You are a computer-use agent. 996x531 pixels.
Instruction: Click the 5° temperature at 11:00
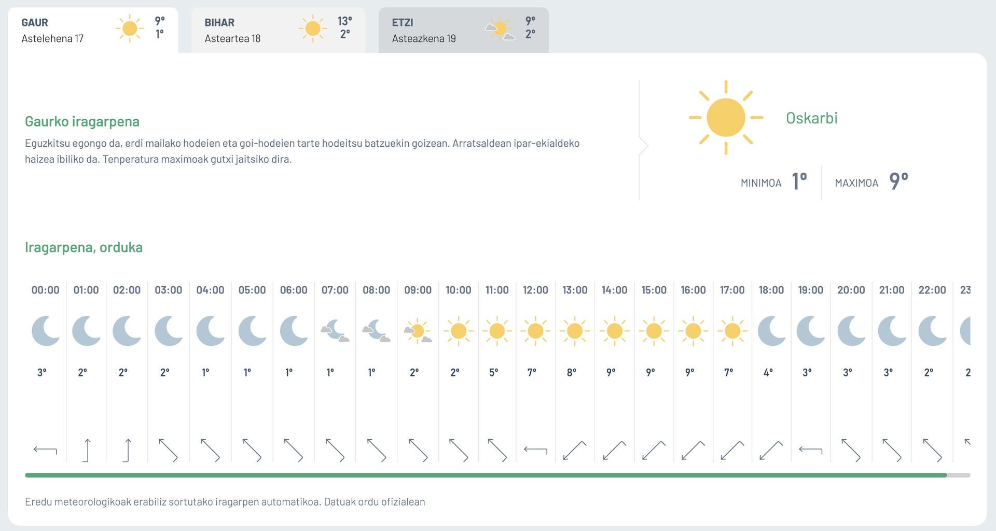[493, 372]
